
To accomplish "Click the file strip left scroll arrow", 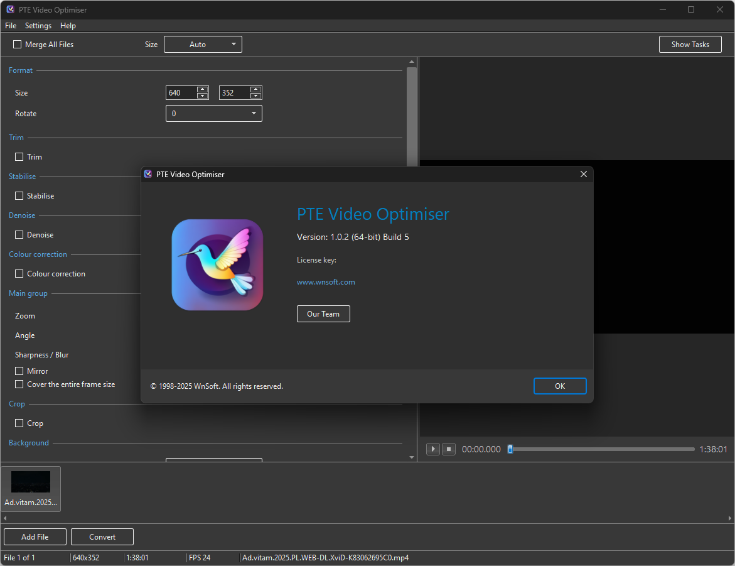I will [4, 518].
